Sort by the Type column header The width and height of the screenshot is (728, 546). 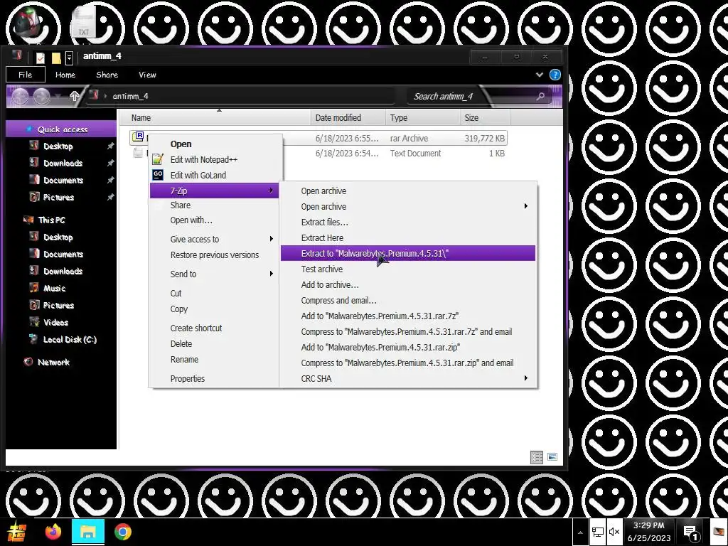[422, 117]
